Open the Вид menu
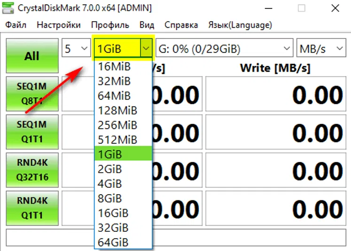This screenshot has height=251, width=351. click(147, 25)
